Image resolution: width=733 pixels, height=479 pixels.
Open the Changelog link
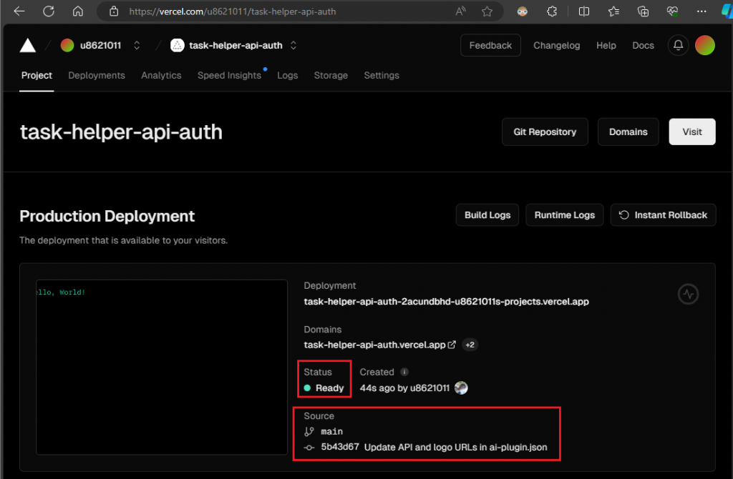(557, 45)
